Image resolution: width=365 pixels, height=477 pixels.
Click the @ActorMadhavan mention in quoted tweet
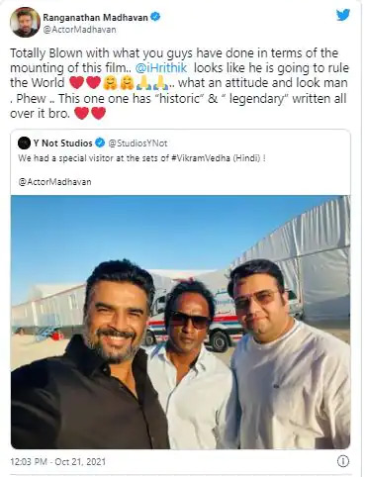[54, 182]
